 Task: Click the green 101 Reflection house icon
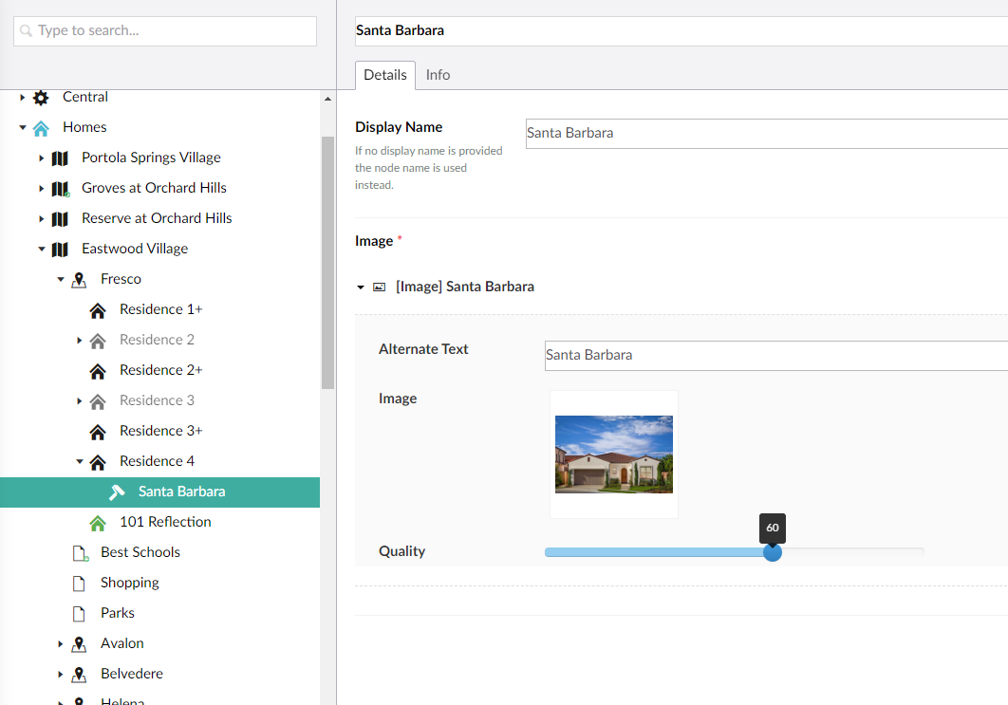98,523
